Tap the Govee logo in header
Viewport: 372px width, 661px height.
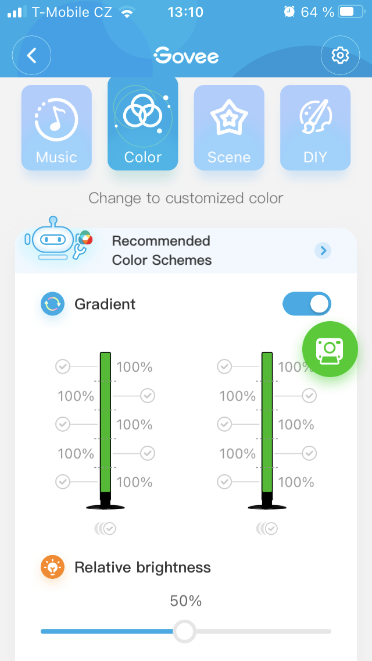point(186,56)
